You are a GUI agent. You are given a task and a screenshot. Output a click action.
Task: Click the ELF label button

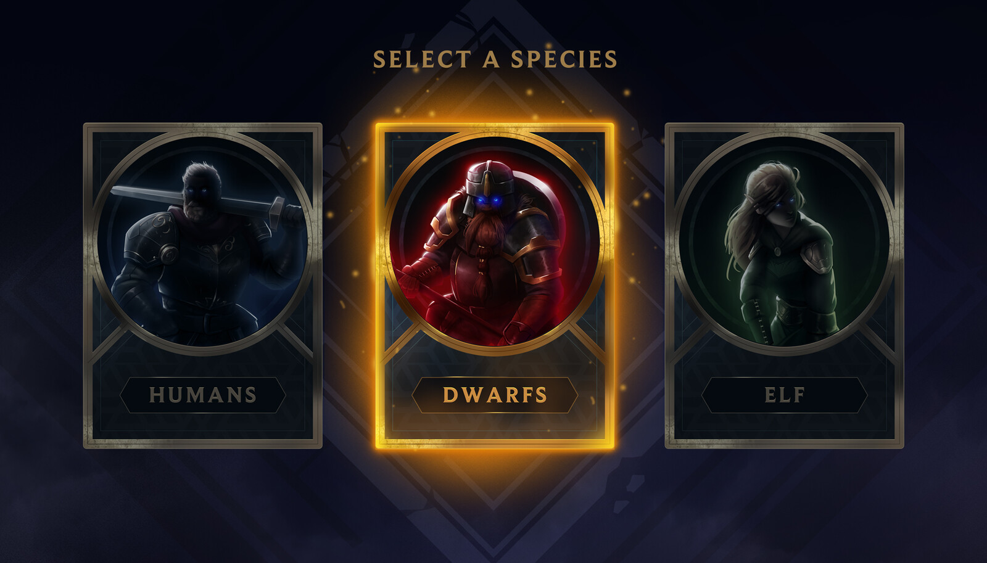coord(785,395)
